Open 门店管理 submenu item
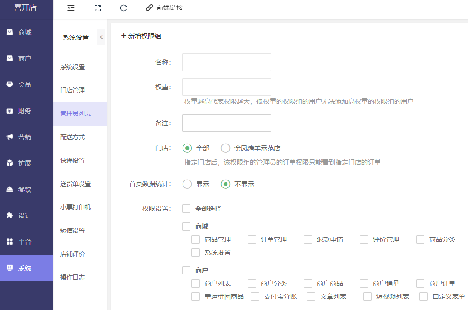468x310 pixels. coord(73,90)
